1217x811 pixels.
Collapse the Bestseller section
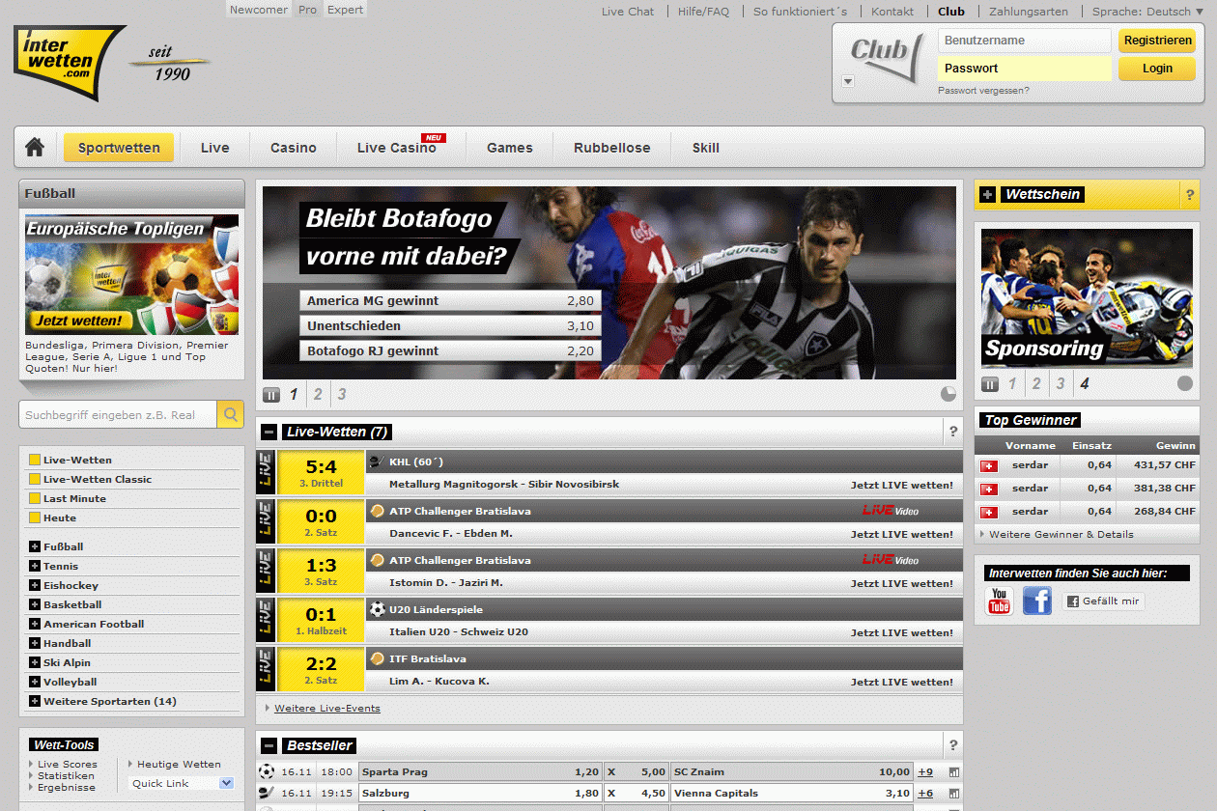tap(269, 745)
